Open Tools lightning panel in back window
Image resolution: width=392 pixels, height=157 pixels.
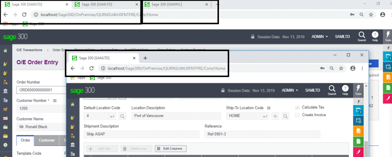387,36
